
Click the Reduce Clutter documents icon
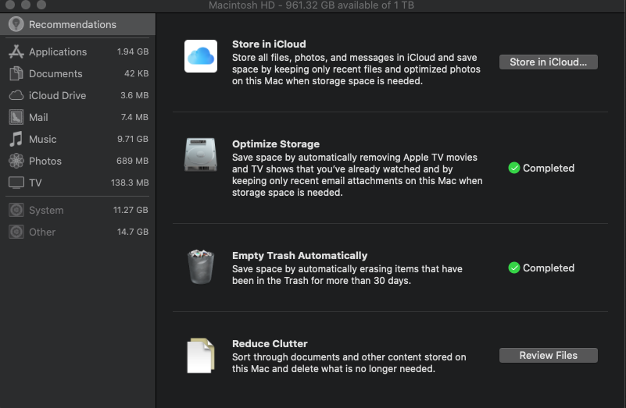pyautogui.click(x=201, y=355)
